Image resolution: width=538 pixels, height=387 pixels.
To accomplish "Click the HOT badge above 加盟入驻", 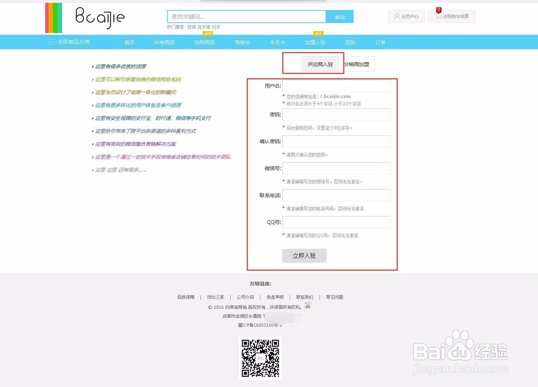I will click(318, 33).
